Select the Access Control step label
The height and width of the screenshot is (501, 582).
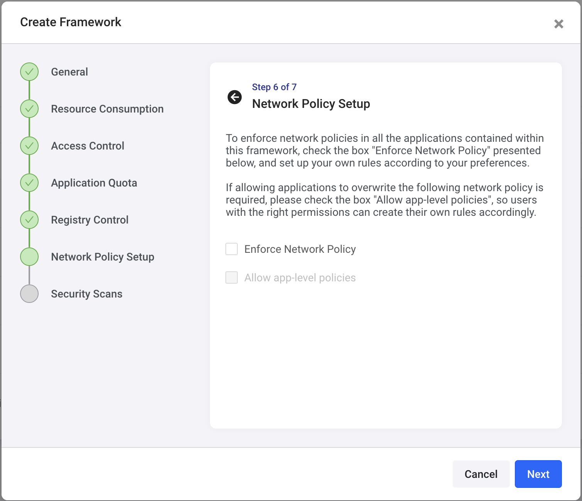[88, 146]
